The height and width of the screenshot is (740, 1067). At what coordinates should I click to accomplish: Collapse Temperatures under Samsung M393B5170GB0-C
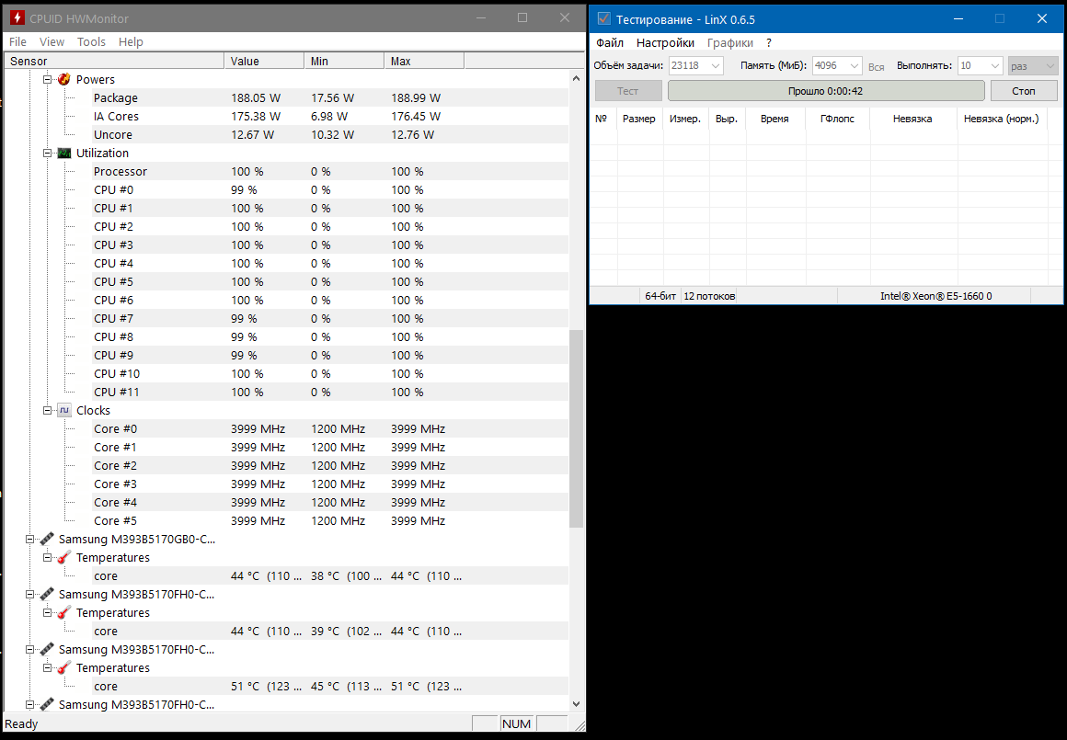click(47, 557)
